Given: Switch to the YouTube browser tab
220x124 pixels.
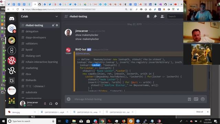Looking at the screenshot, I should [175, 4].
